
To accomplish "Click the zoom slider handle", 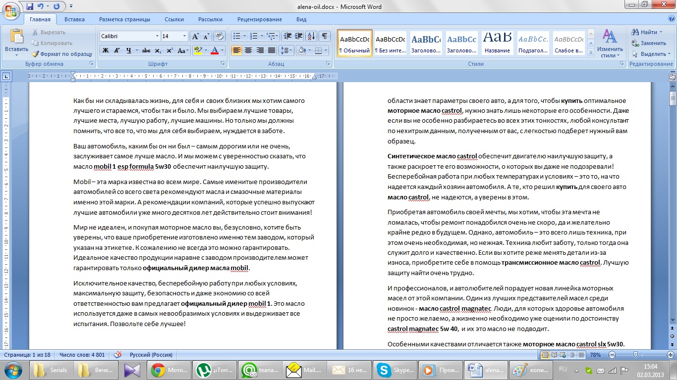I will (636, 355).
